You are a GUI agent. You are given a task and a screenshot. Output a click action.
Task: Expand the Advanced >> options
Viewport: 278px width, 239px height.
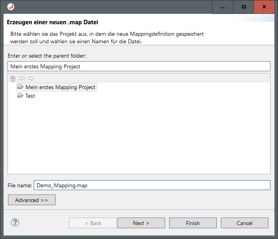[x=32, y=200]
